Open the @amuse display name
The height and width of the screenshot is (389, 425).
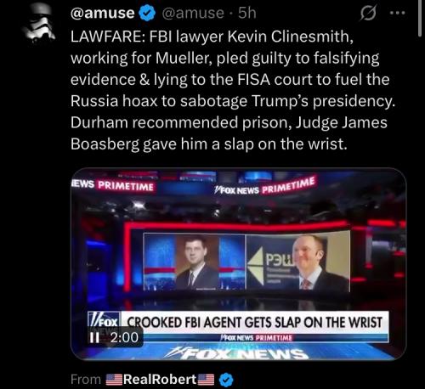pyautogui.click(x=103, y=14)
